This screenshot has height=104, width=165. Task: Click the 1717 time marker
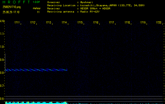(111, 22)
